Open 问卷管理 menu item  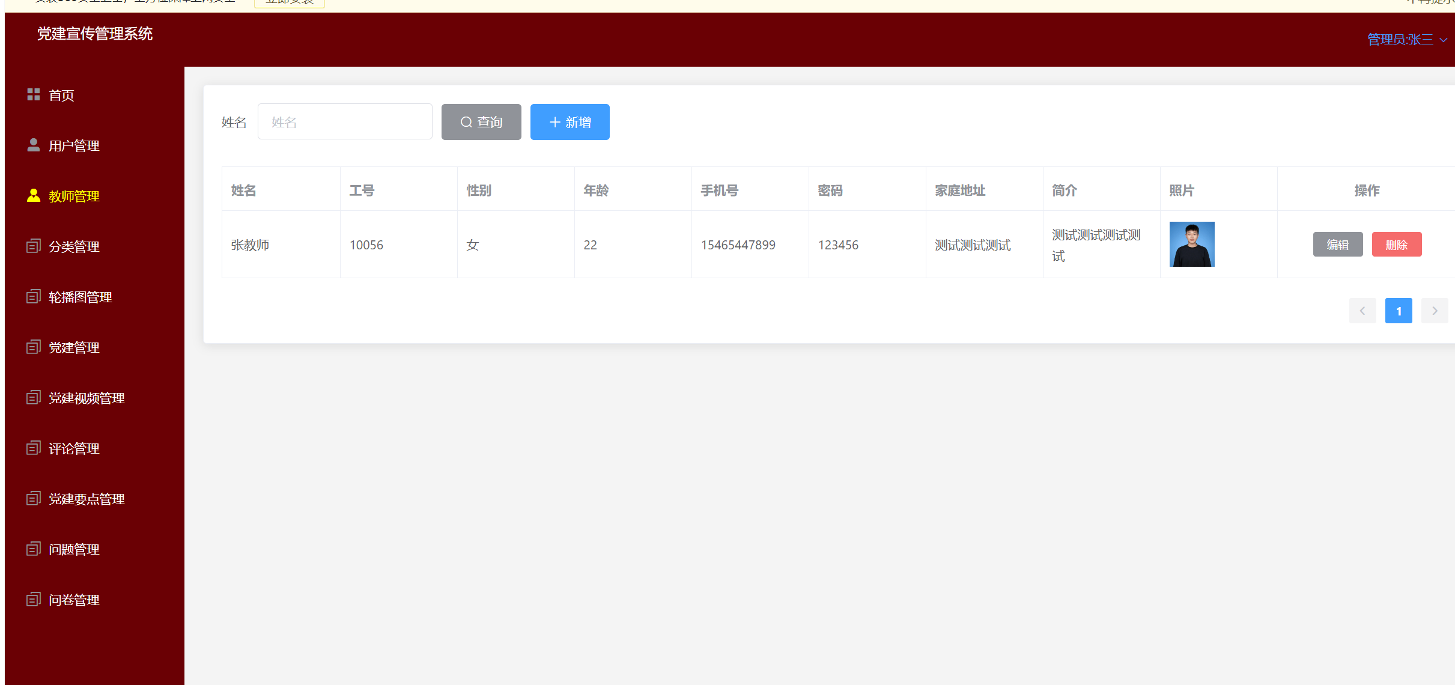tap(94, 600)
